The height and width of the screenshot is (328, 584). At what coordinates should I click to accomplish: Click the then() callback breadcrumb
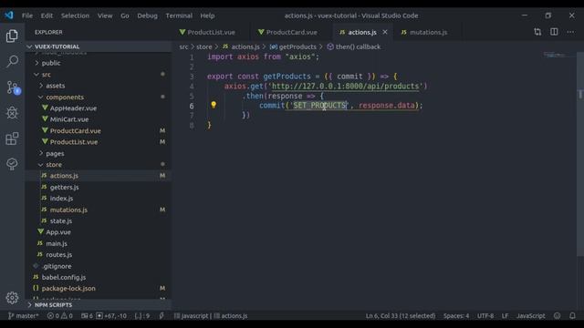coord(354,46)
